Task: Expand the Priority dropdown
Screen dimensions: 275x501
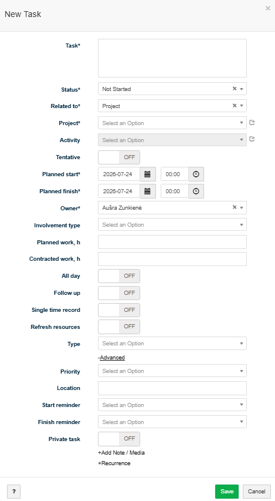Action: (172, 371)
